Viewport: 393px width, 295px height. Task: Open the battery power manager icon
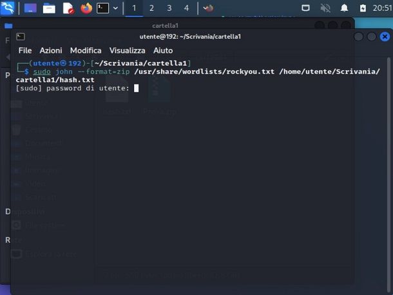[363, 8]
